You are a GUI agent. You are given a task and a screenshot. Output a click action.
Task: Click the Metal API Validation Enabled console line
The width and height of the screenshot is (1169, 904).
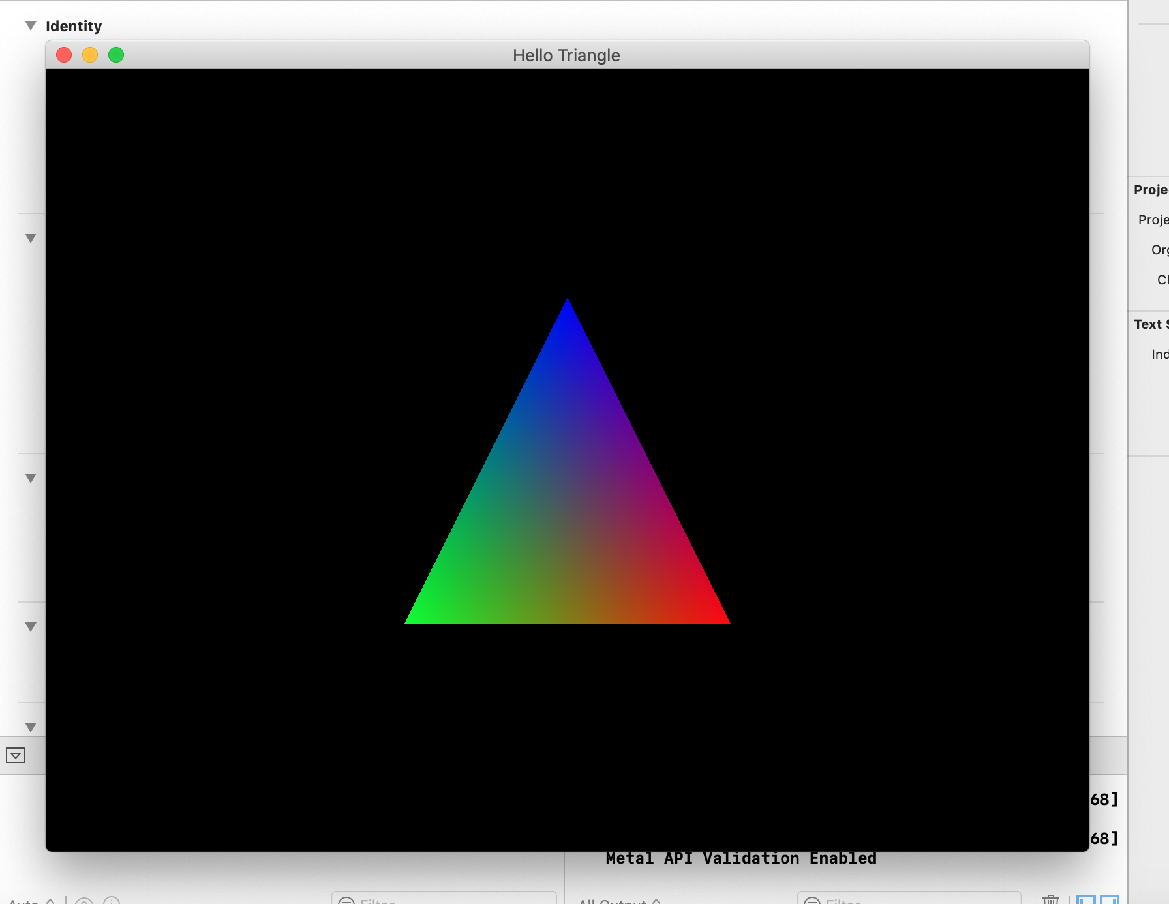pos(741,858)
